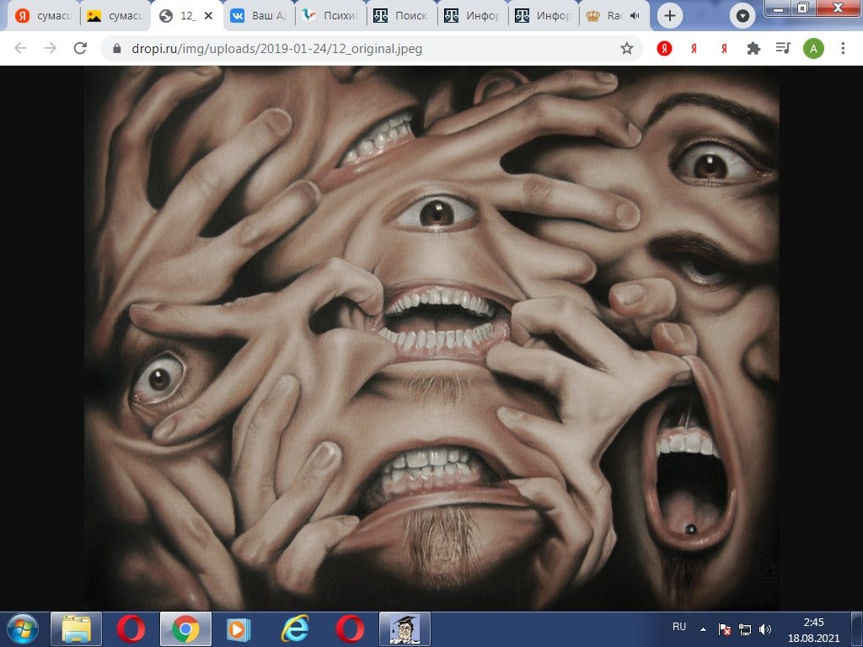Open the green profile avatar A
Screen dimensions: 863x647
point(813,48)
